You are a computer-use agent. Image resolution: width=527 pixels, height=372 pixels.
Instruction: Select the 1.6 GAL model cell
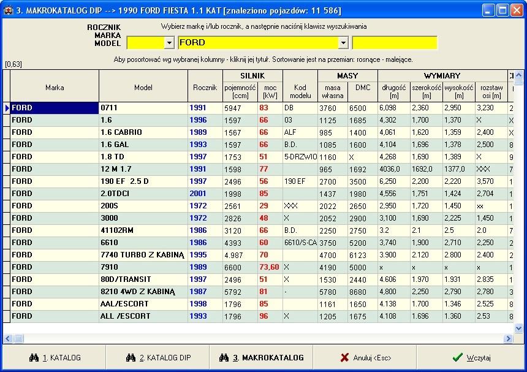(x=143, y=145)
